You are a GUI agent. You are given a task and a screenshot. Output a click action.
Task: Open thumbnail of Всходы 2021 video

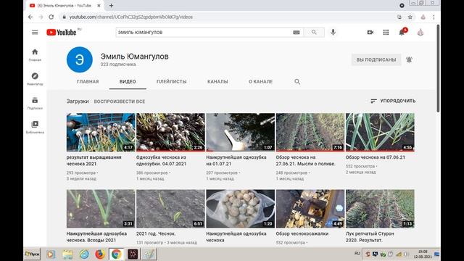tap(101, 209)
